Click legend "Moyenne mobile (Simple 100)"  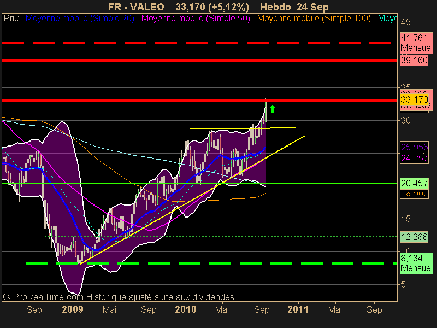[314, 19]
